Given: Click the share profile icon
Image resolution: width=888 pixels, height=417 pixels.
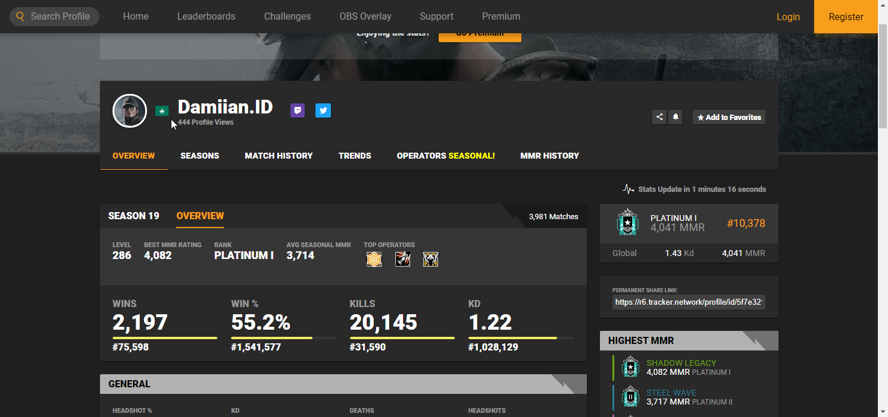Looking at the screenshot, I should [659, 117].
